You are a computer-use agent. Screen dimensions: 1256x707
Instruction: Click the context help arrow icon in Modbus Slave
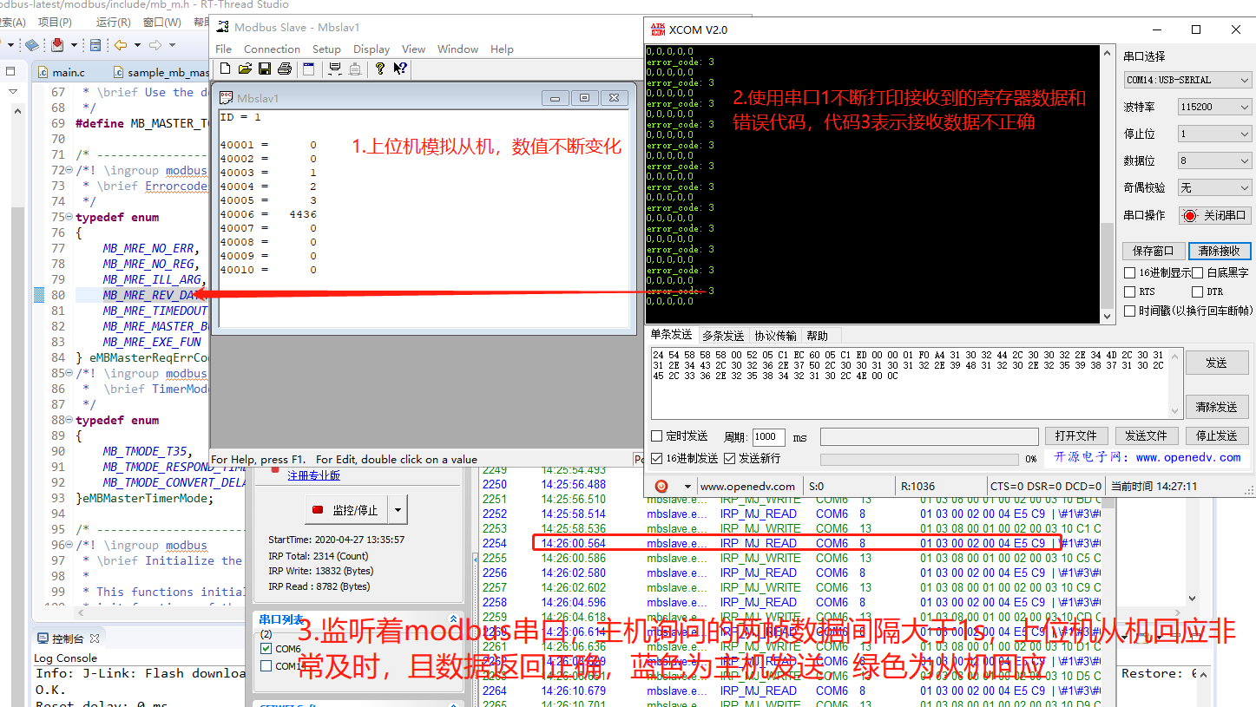(400, 69)
